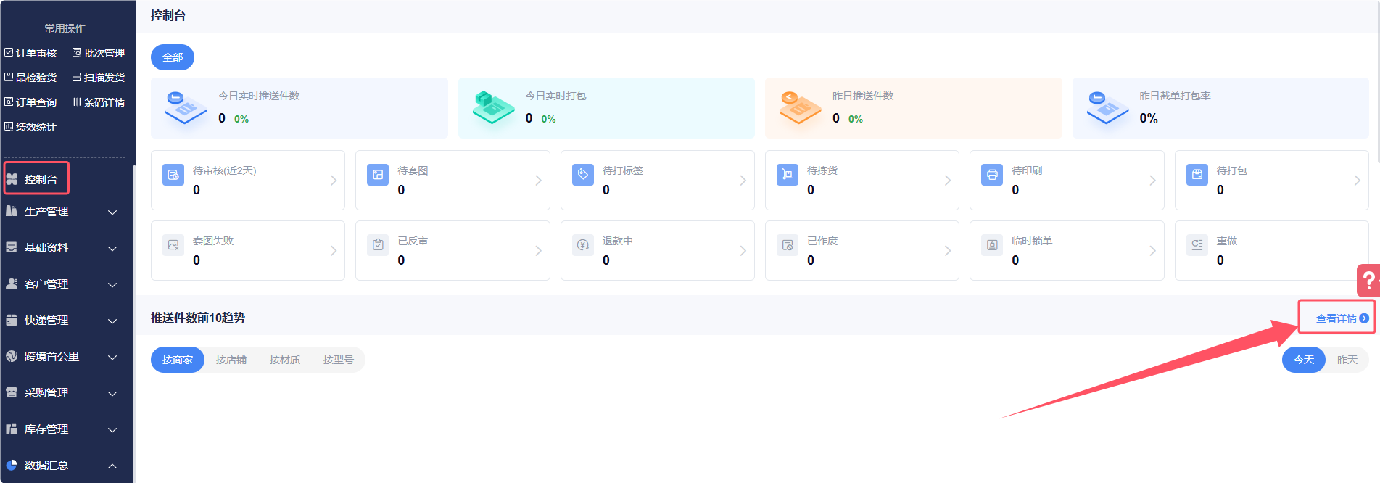Click the 已反审 clipboard icon

click(x=378, y=245)
